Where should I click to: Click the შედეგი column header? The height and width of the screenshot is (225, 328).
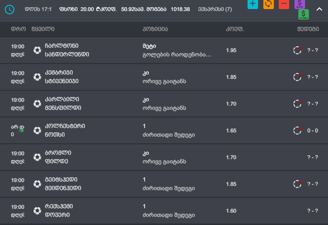tap(308, 29)
